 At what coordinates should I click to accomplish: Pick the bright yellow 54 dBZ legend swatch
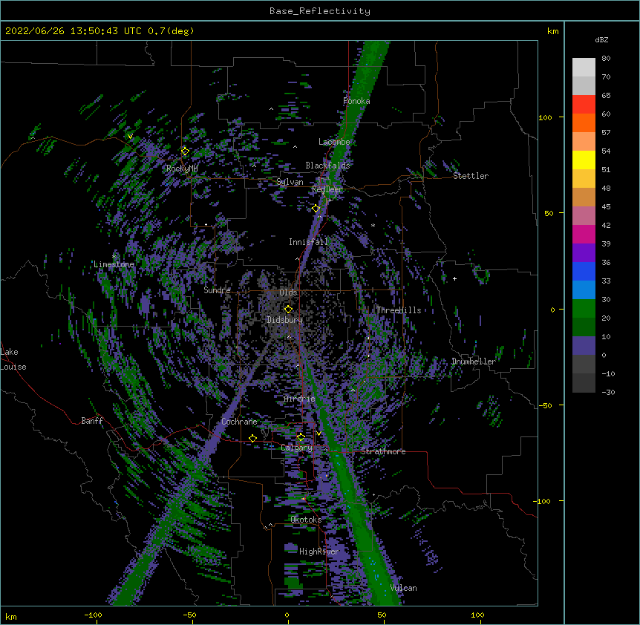584,160
